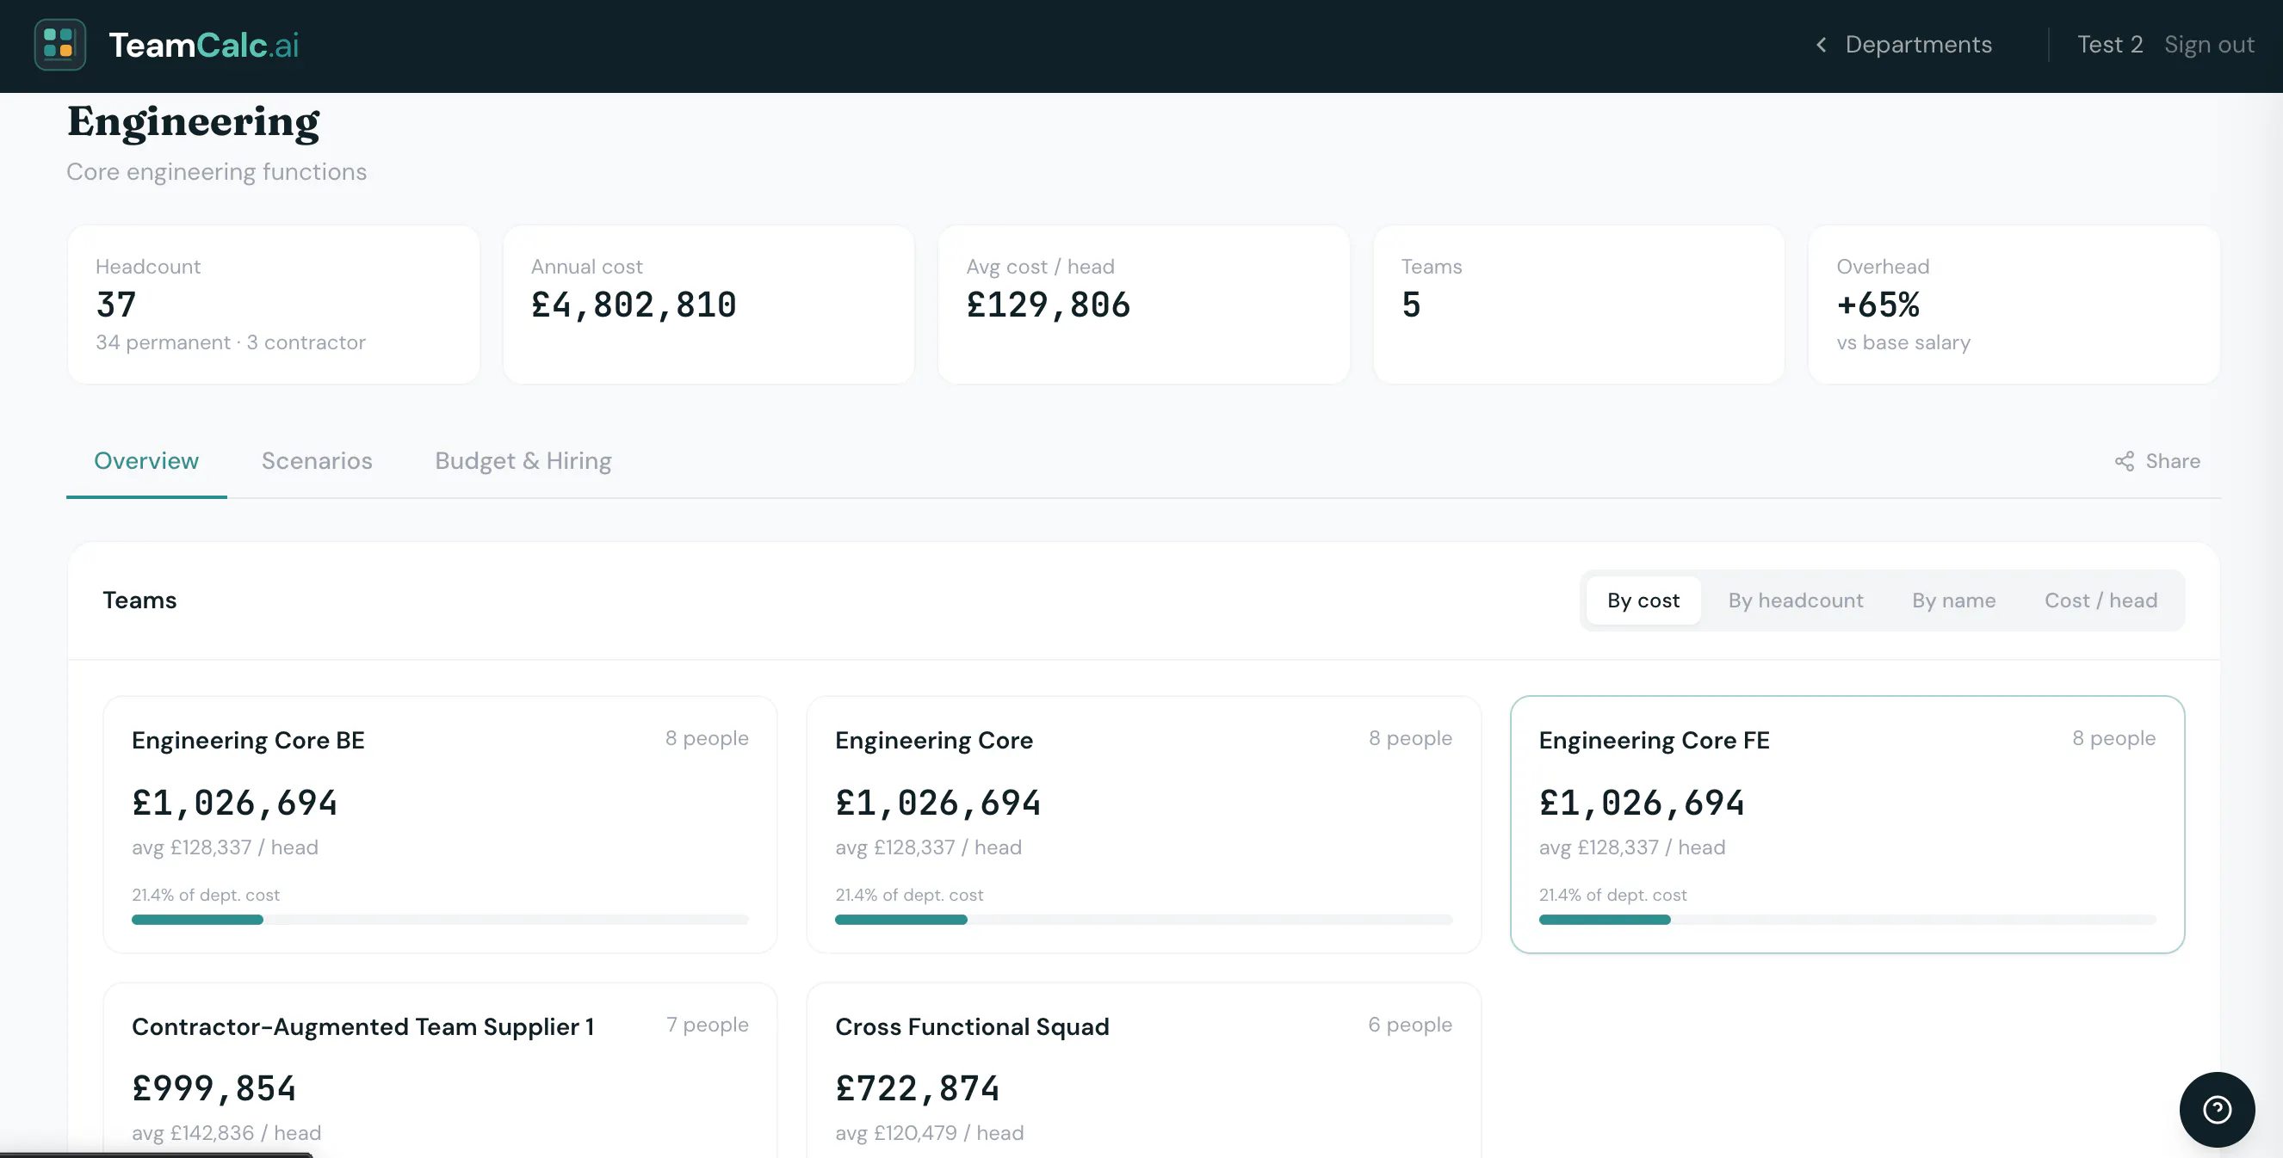
Task: Go back to Departments
Action: point(1918,44)
